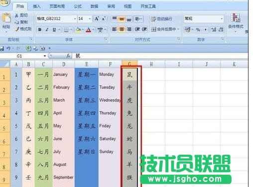
Task: Select column H header
Action: [151, 64]
